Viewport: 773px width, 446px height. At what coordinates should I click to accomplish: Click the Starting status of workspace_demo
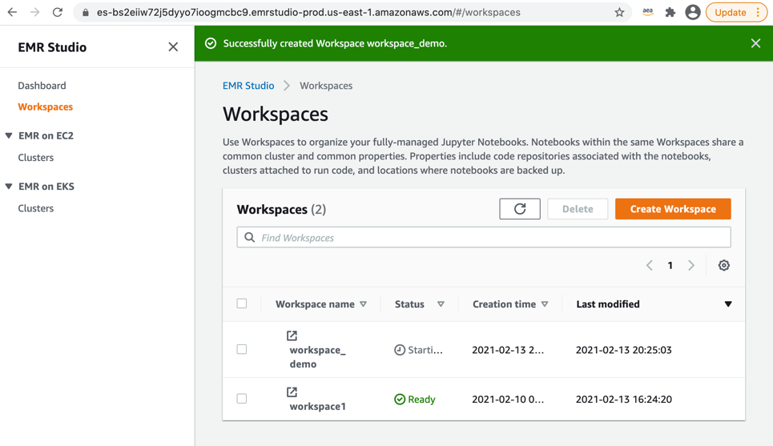point(419,350)
